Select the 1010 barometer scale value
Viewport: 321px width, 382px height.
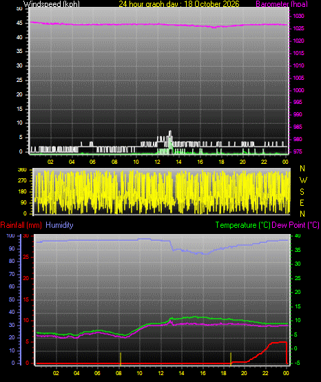[298, 65]
